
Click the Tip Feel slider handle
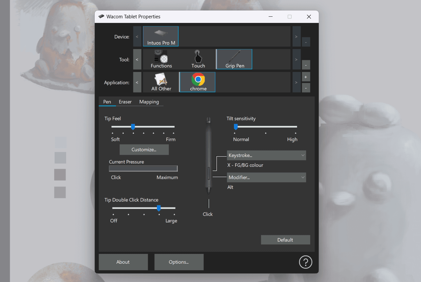[x=133, y=127]
